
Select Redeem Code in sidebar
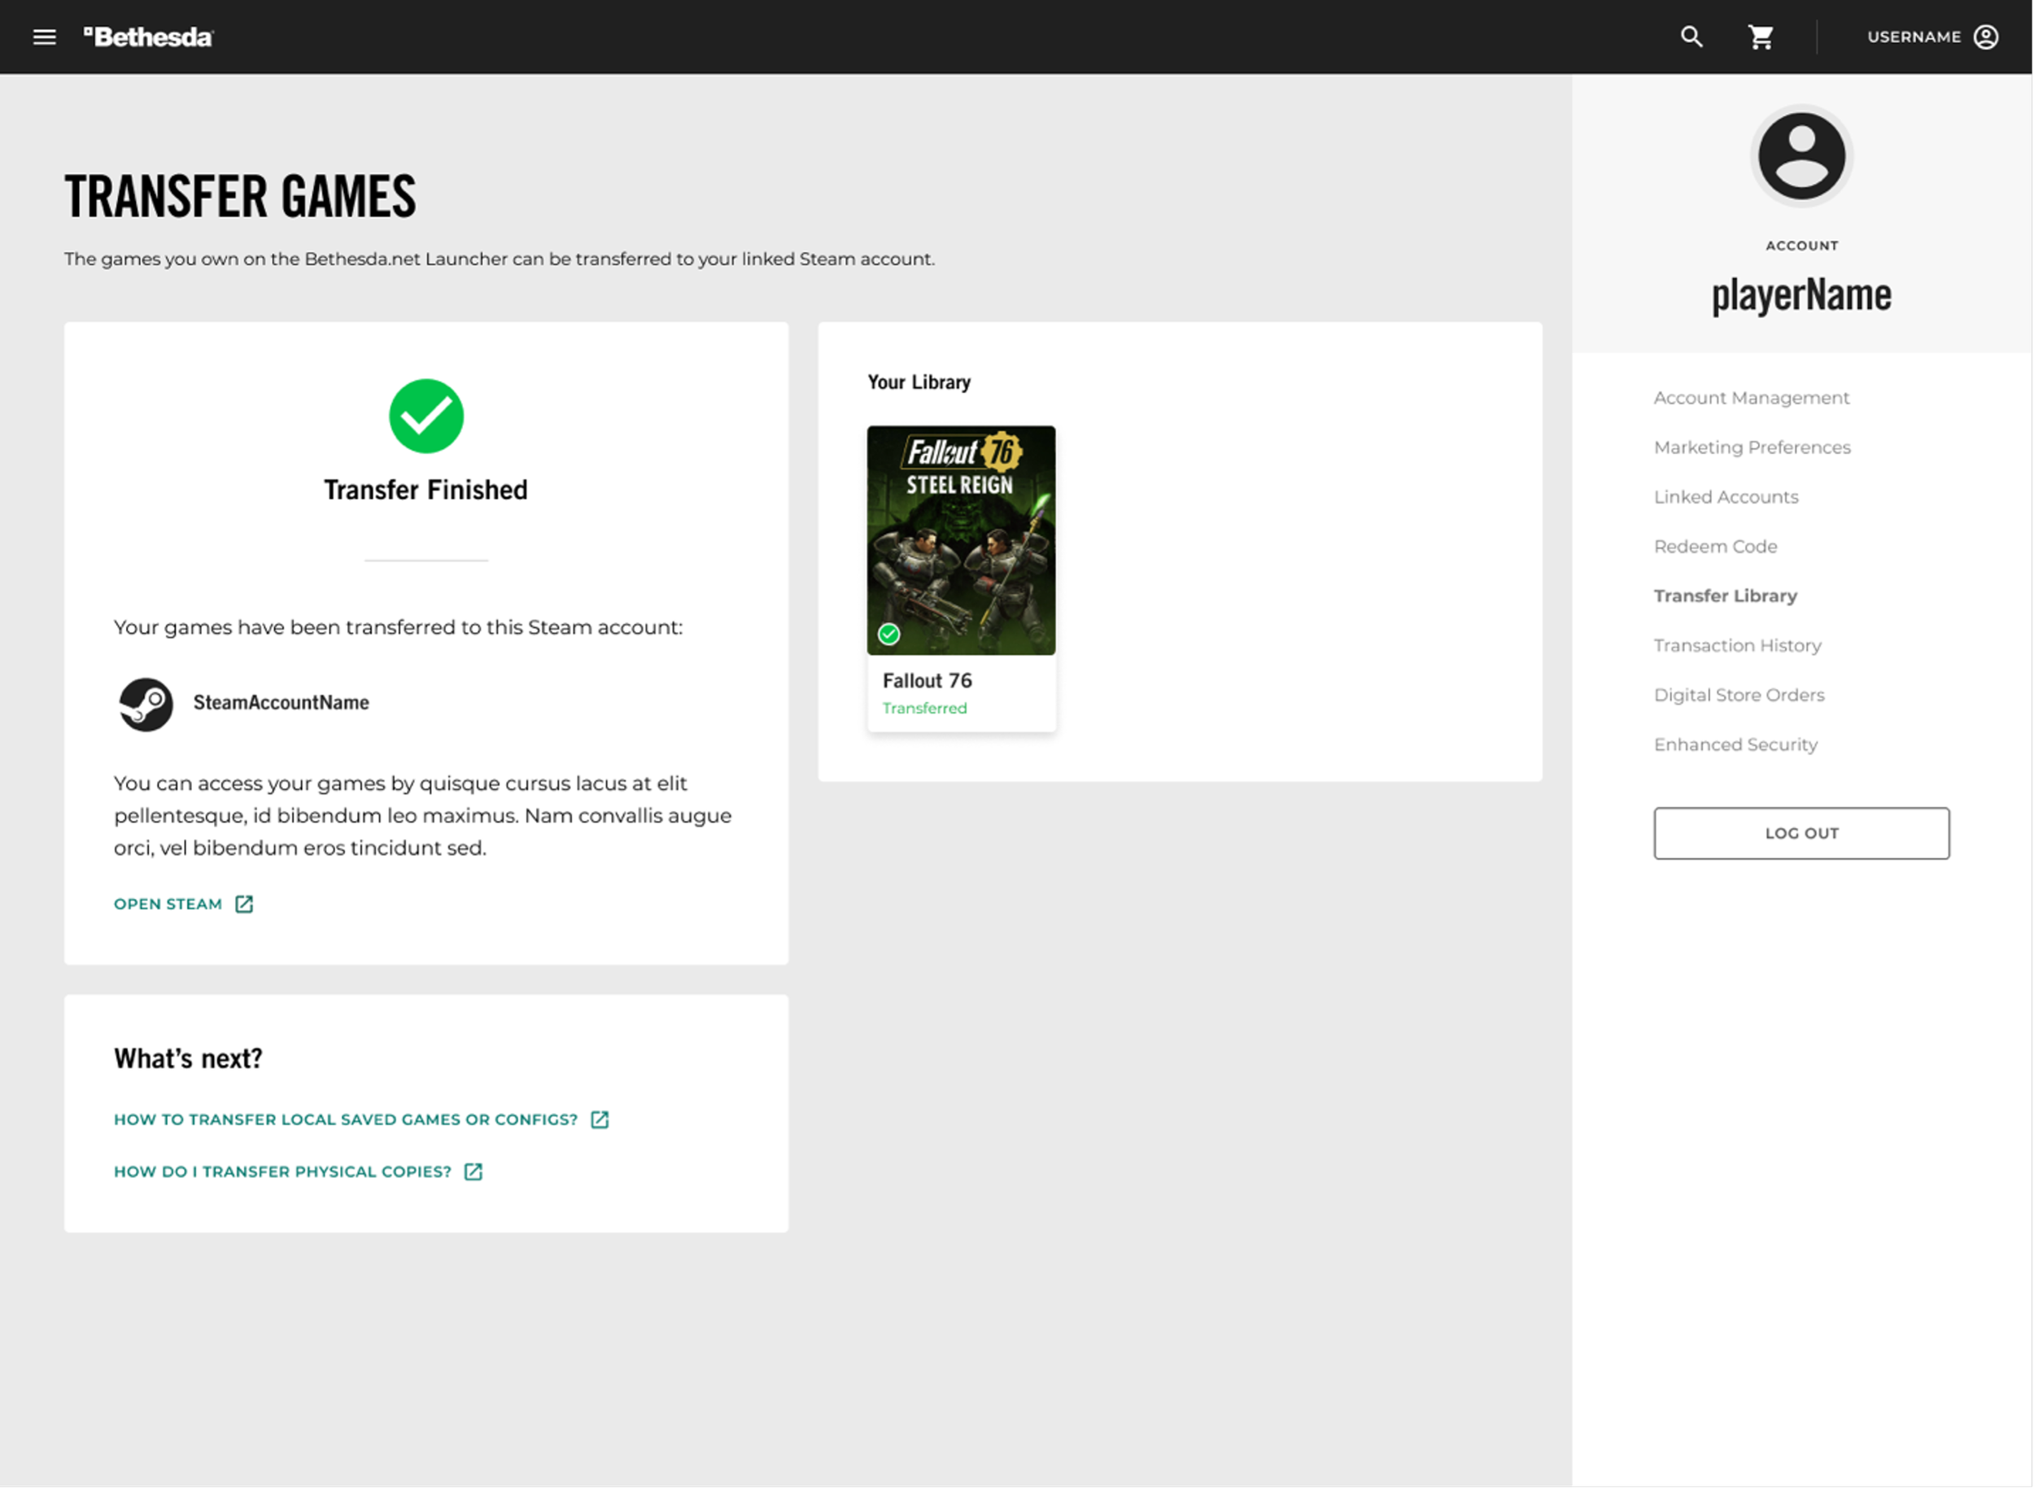click(x=1715, y=547)
